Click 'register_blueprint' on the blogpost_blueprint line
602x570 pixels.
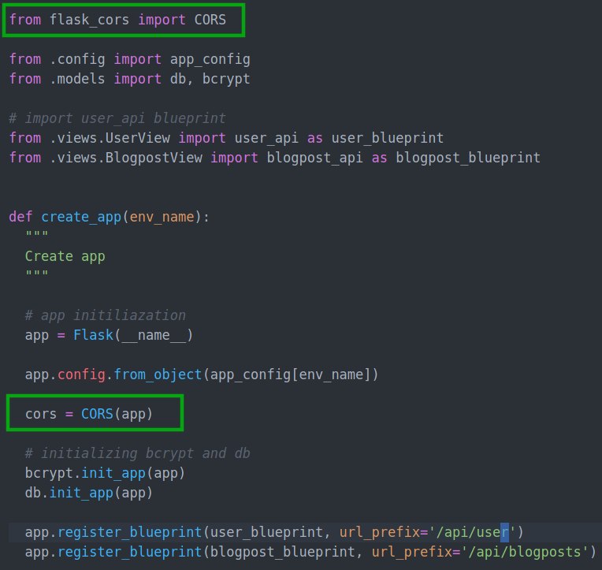pyautogui.click(x=129, y=552)
